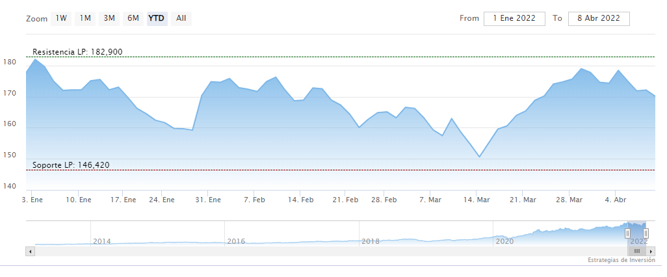This screenshot has width=667, height=277.
Task: Click the From date field
Action: pos(514,18)
